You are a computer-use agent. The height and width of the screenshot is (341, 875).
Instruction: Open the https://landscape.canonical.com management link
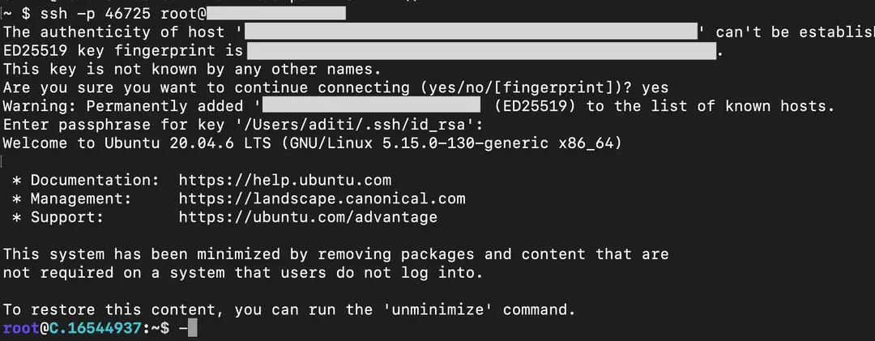coord(322,198)
